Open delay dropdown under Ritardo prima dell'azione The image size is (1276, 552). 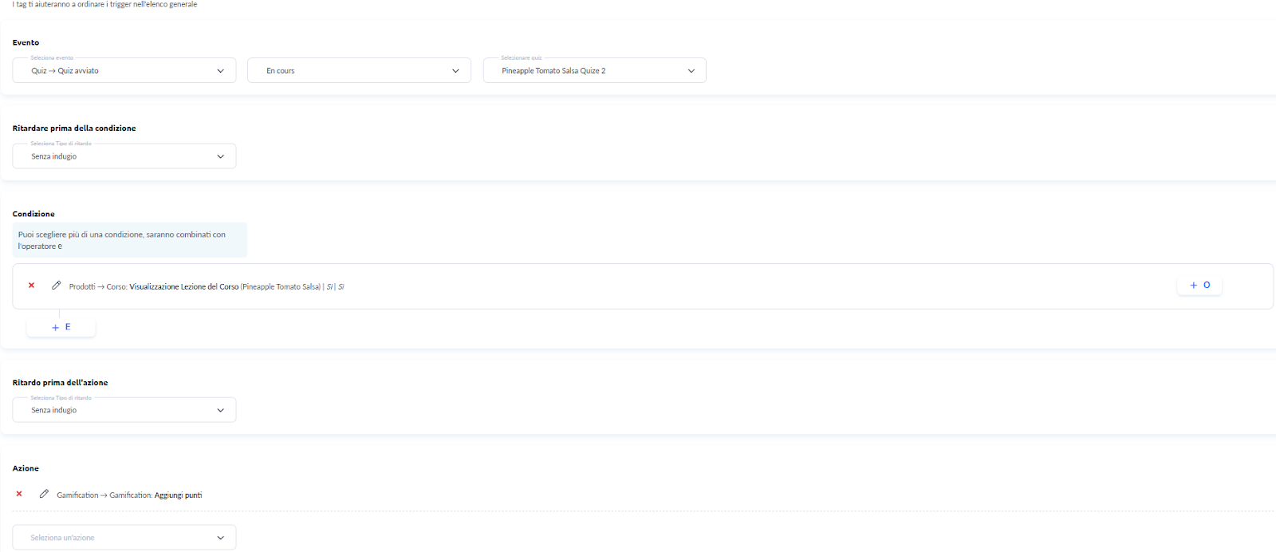click(124, 410)
